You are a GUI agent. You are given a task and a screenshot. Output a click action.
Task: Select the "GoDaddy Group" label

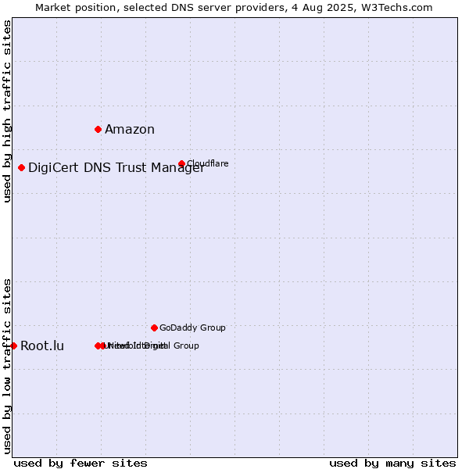[192, 328]
